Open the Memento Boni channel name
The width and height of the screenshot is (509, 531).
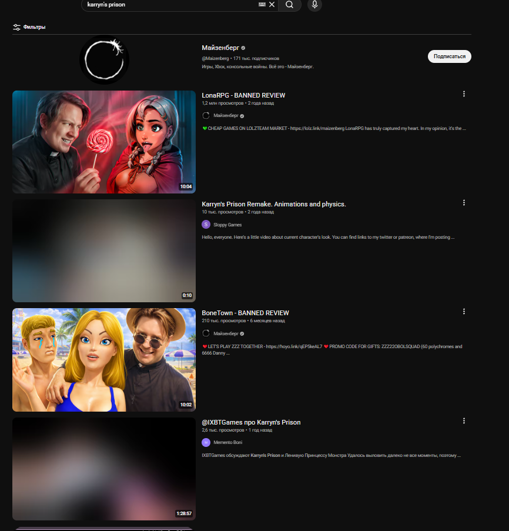click(x=228, y=443)
